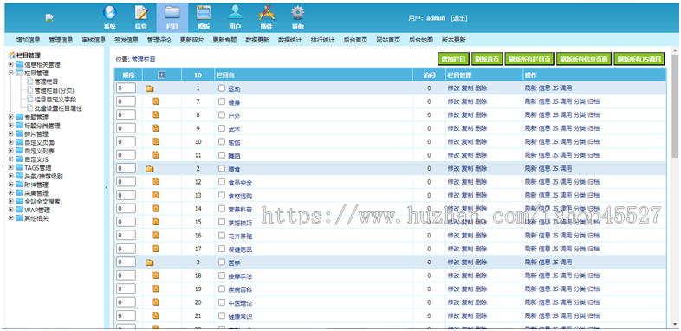Screen dimensions: 681x331
Task: Open the 信息 notepad icon in top bar
Action: coord(140,13)
